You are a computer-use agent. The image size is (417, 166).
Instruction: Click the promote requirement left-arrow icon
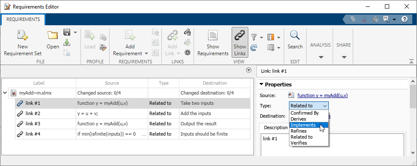[155, 42]
